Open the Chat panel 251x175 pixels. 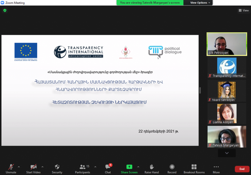pyautogui.click(x=108, y=168)
